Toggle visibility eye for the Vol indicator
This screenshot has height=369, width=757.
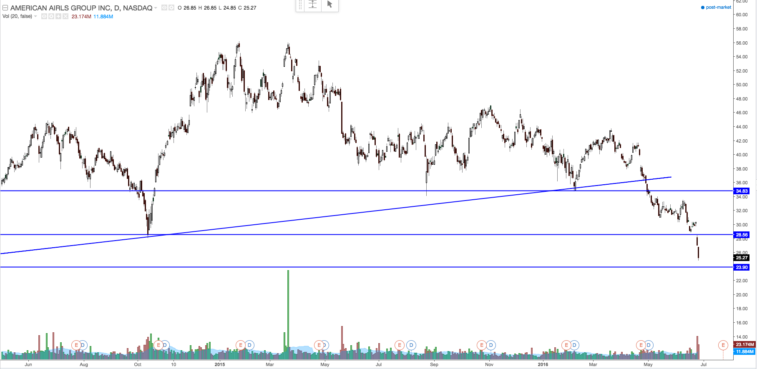point(44,17)
